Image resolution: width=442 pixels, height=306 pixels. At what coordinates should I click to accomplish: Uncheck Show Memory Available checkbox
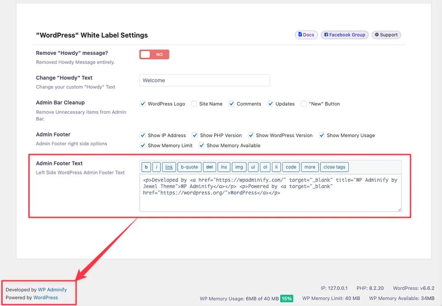pyautogui.click(x=202, y=146)
